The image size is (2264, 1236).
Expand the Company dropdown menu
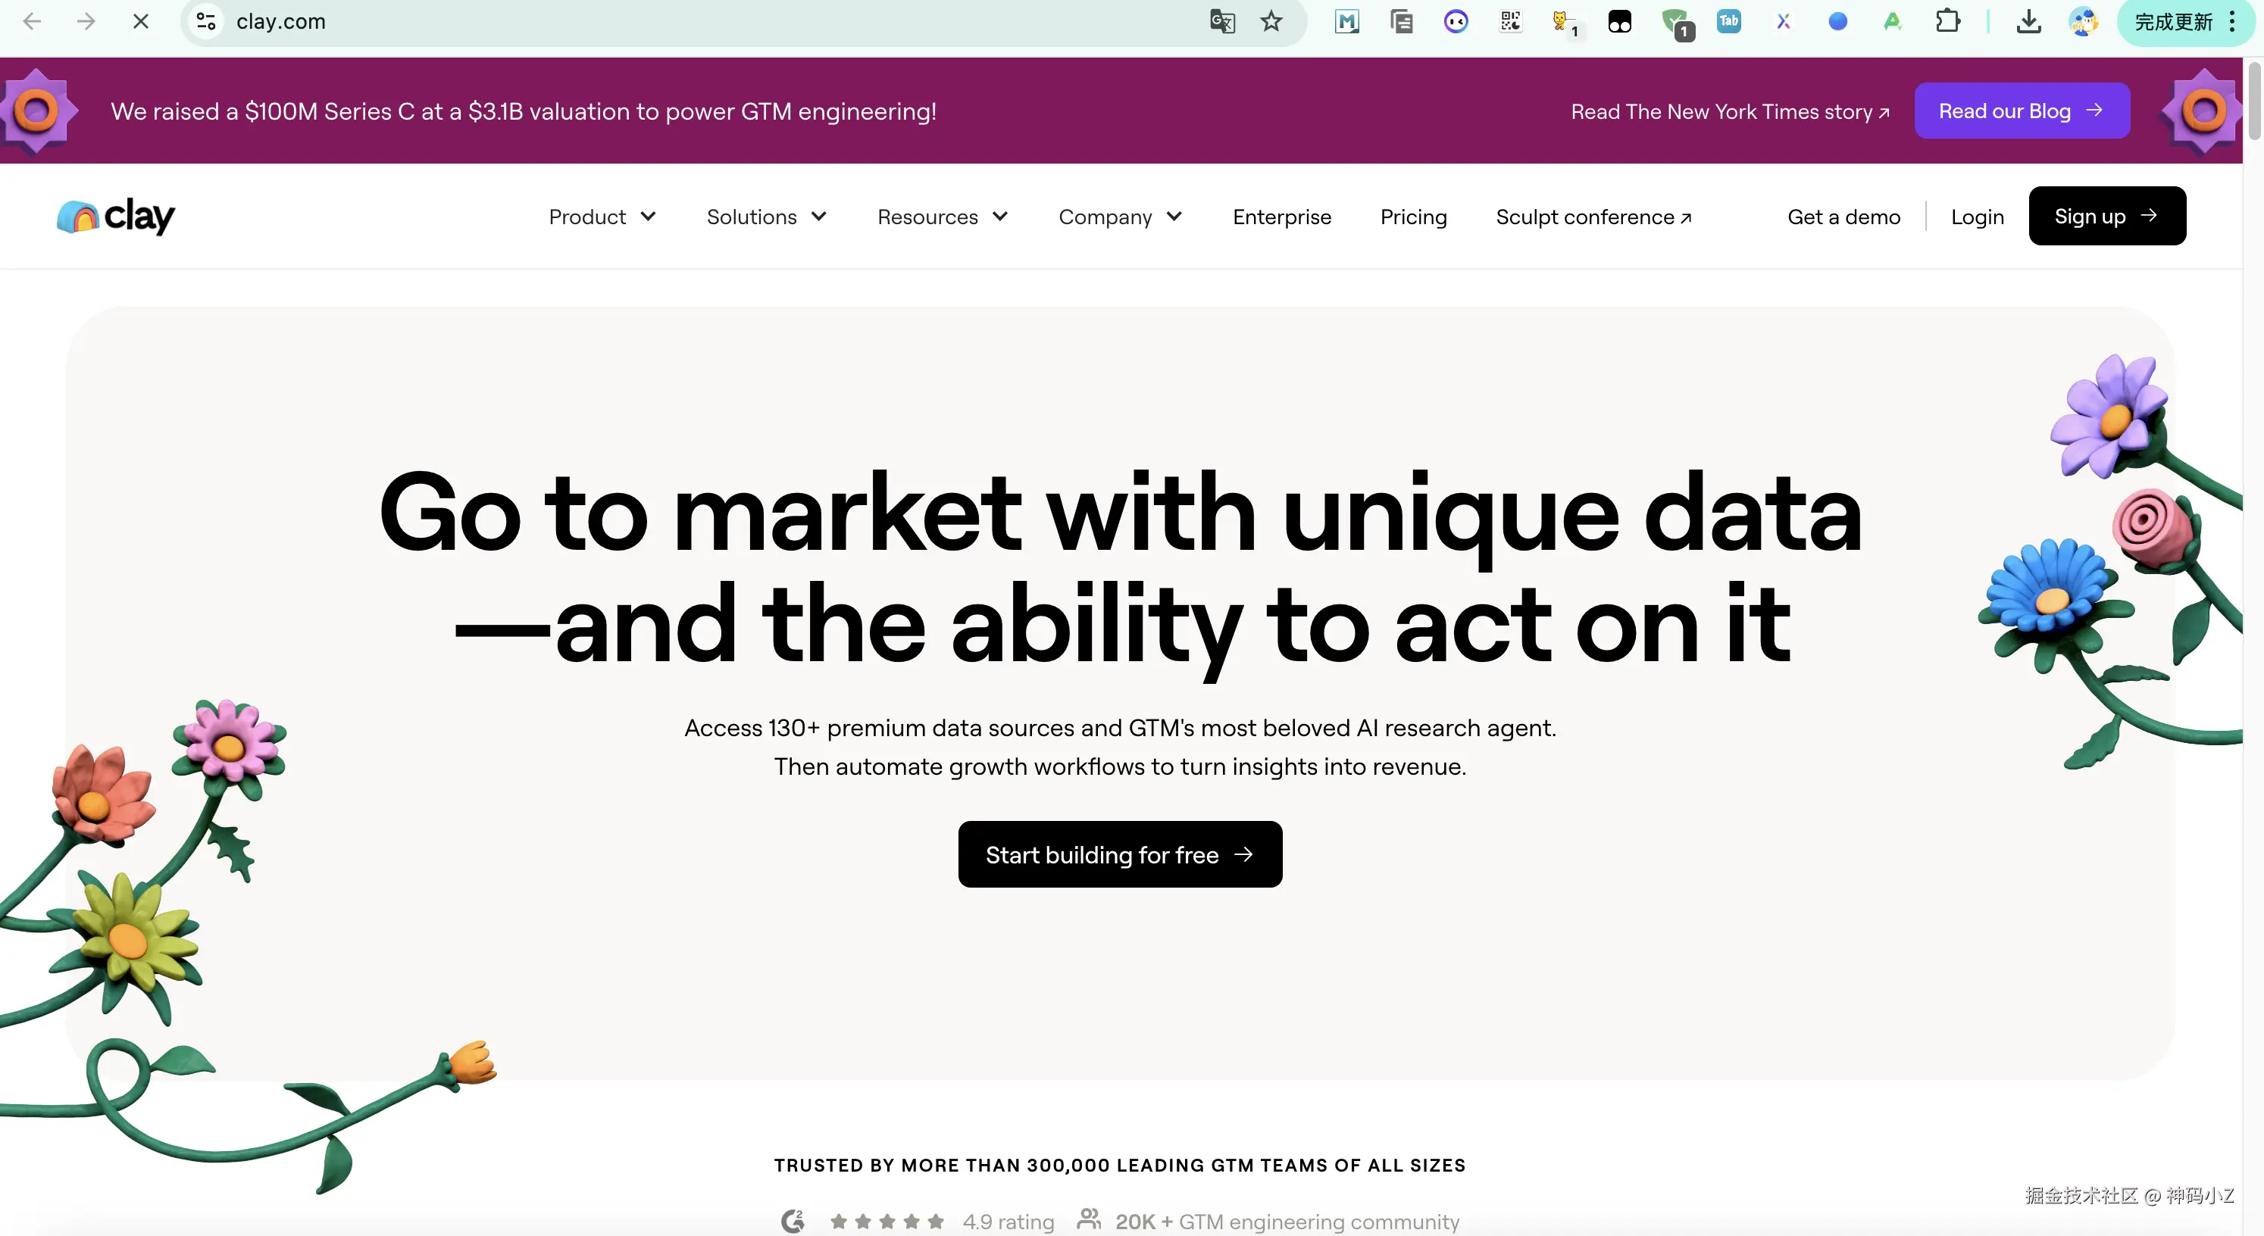(1120, 217)
